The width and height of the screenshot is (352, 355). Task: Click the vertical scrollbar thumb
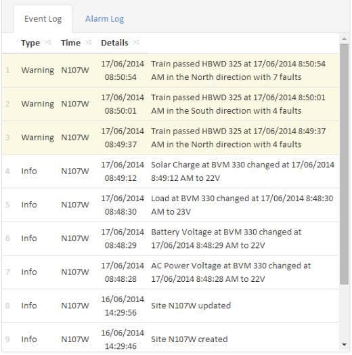pyautogui.click(x=345, y=164)
